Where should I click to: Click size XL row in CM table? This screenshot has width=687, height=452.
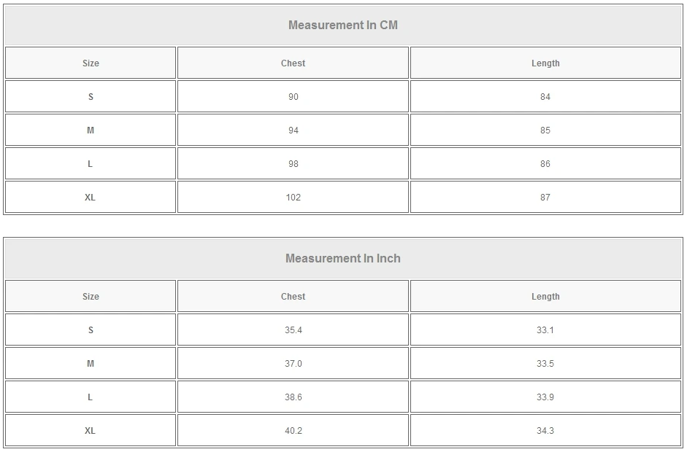coord(91,198)
